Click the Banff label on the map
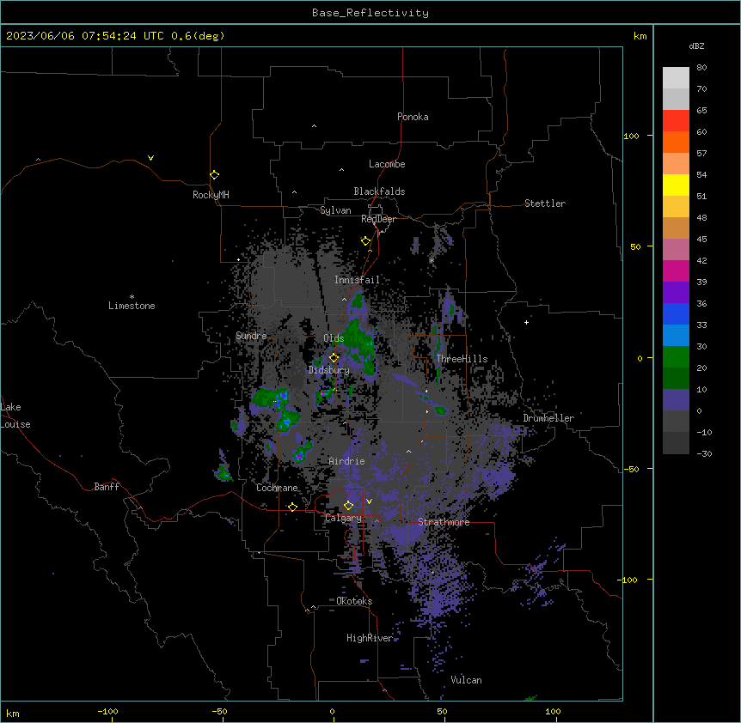Screen dimensions: 741x723 coord(107,487)
